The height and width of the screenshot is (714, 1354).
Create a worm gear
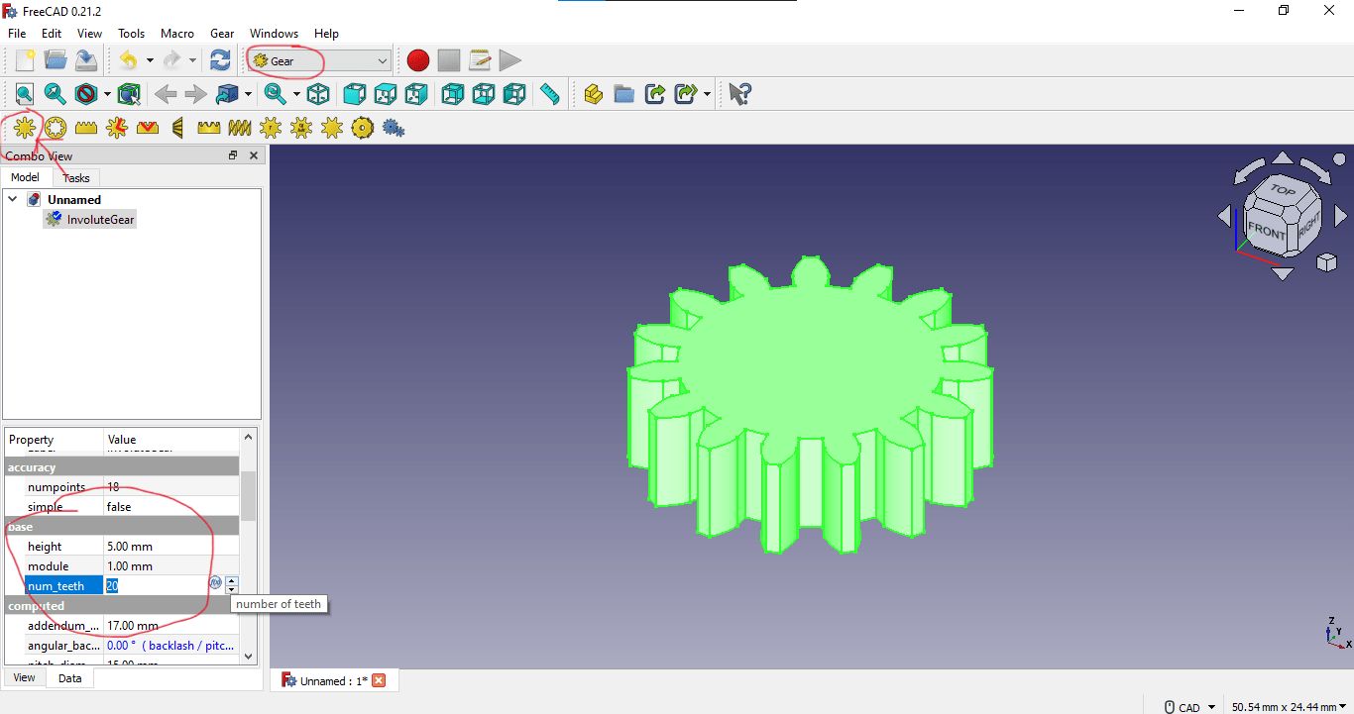point(240,127)
